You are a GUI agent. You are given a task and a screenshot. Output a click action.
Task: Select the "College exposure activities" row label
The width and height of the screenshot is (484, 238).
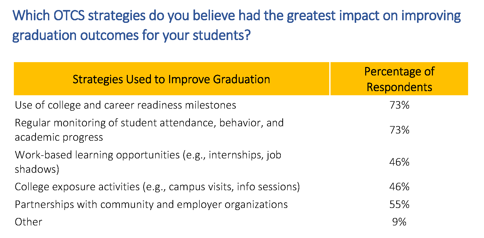pos(77,187)
